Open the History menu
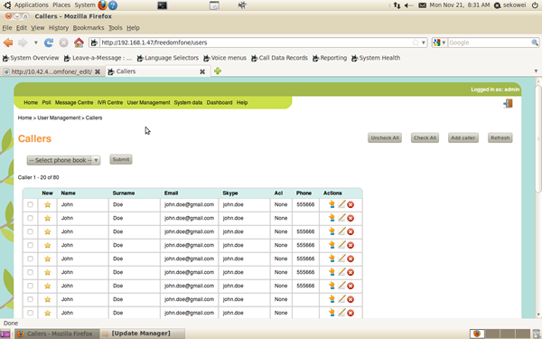Viewport: 542px width, 339px height. [x=59, y=28]
